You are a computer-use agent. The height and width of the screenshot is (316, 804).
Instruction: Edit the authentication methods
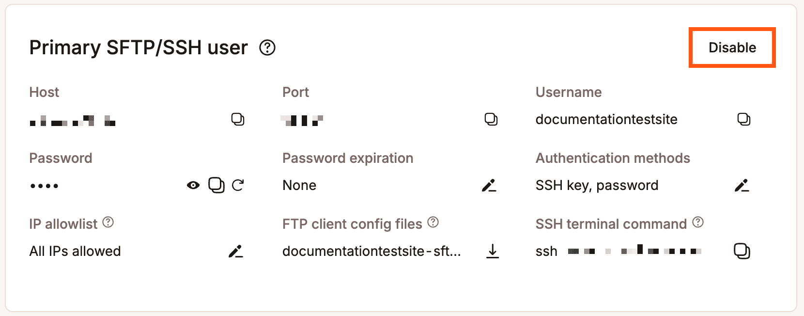(x=742, y=185)
